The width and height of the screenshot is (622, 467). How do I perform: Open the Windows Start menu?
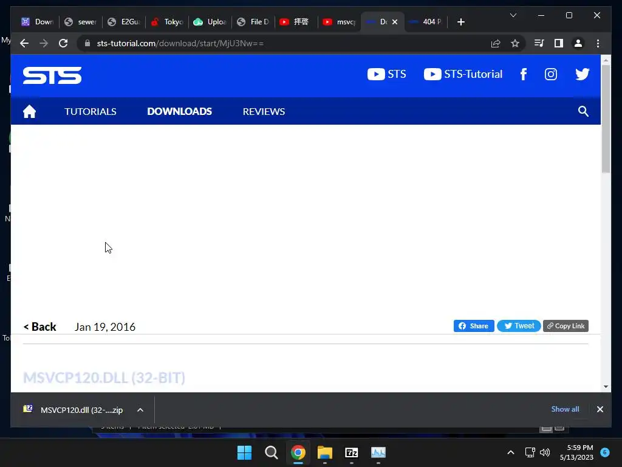(244, 452)
